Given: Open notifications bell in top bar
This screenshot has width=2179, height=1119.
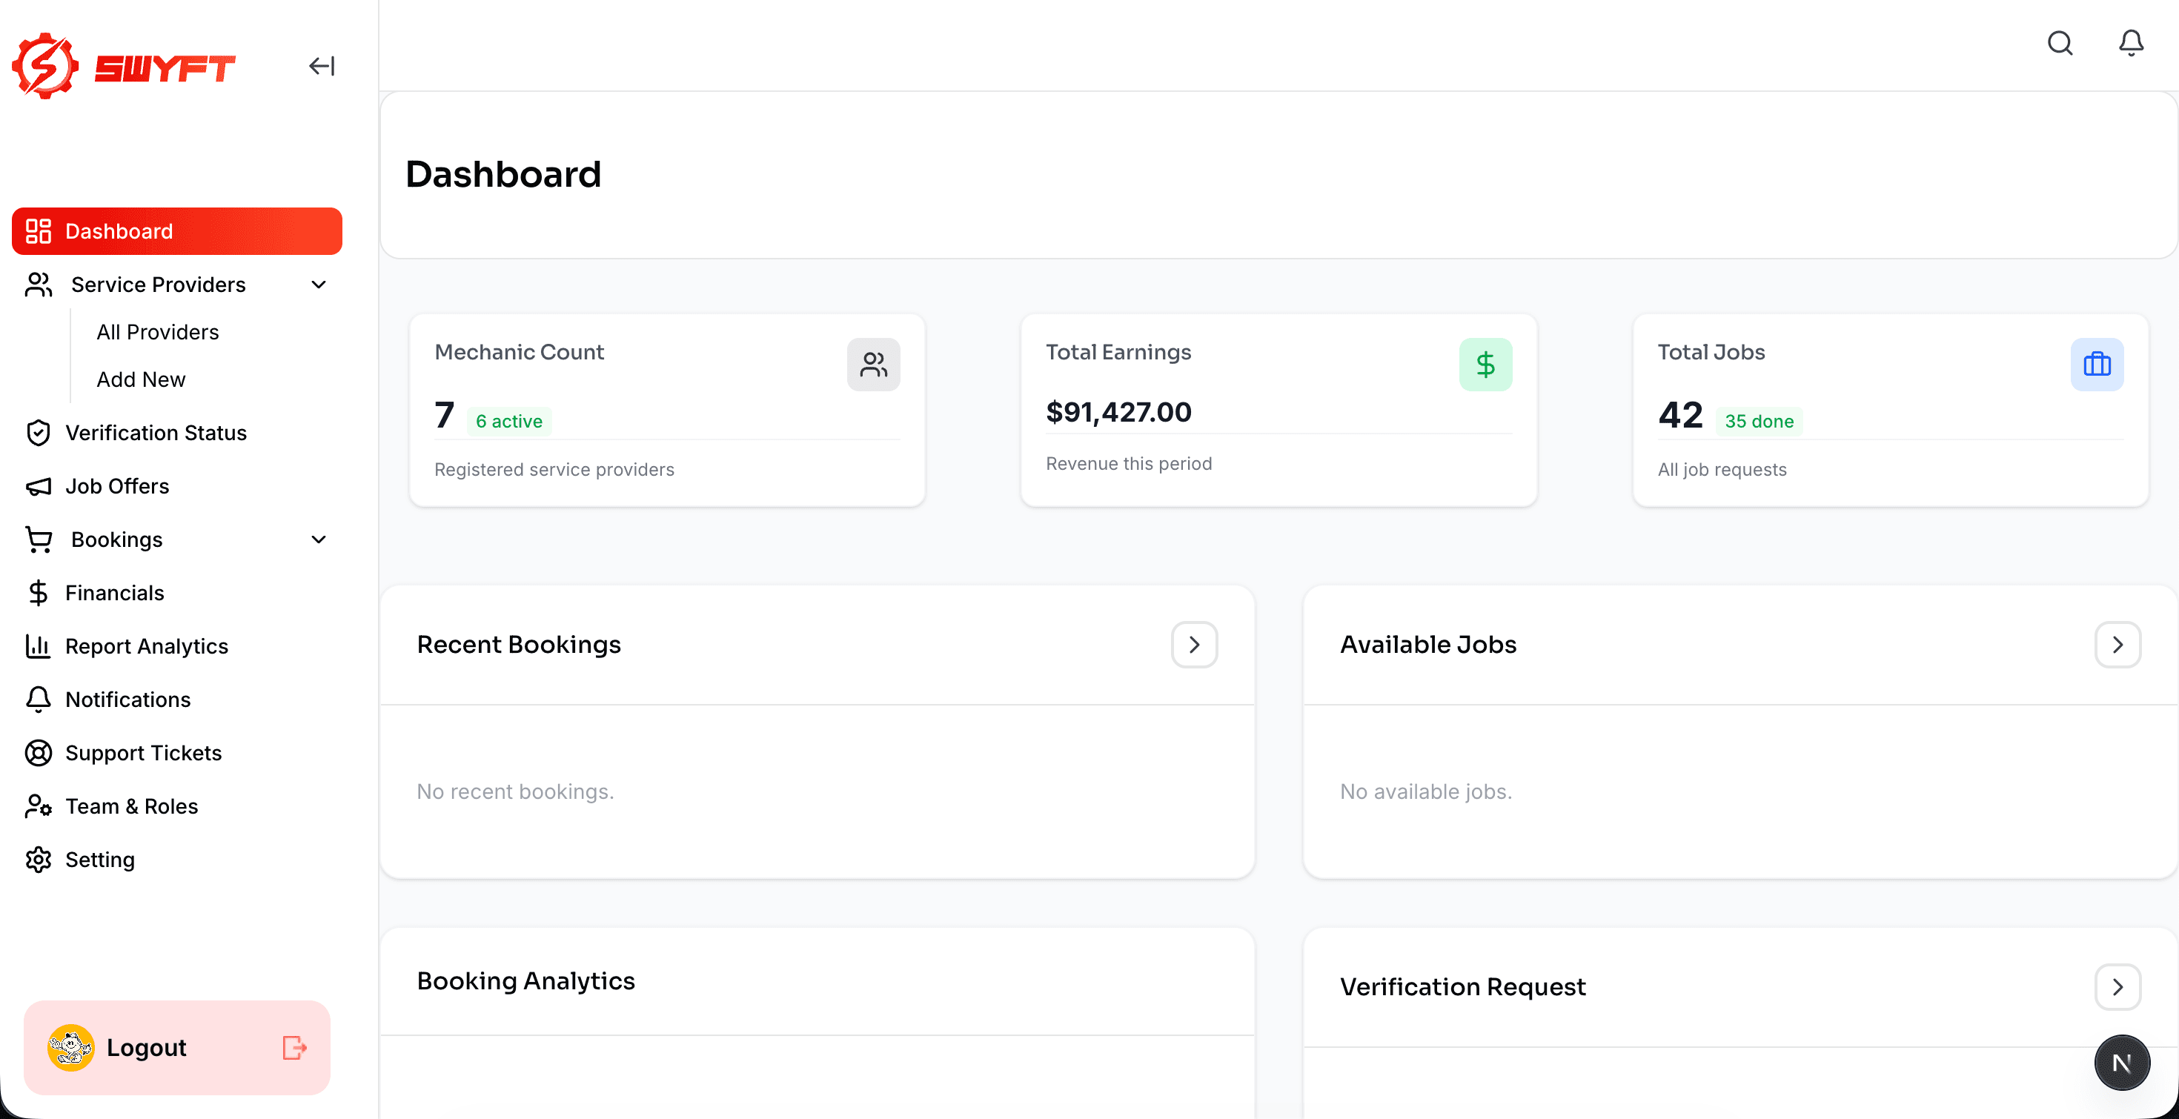Looking at the screenshot, I should click(x=2131, y=43).
